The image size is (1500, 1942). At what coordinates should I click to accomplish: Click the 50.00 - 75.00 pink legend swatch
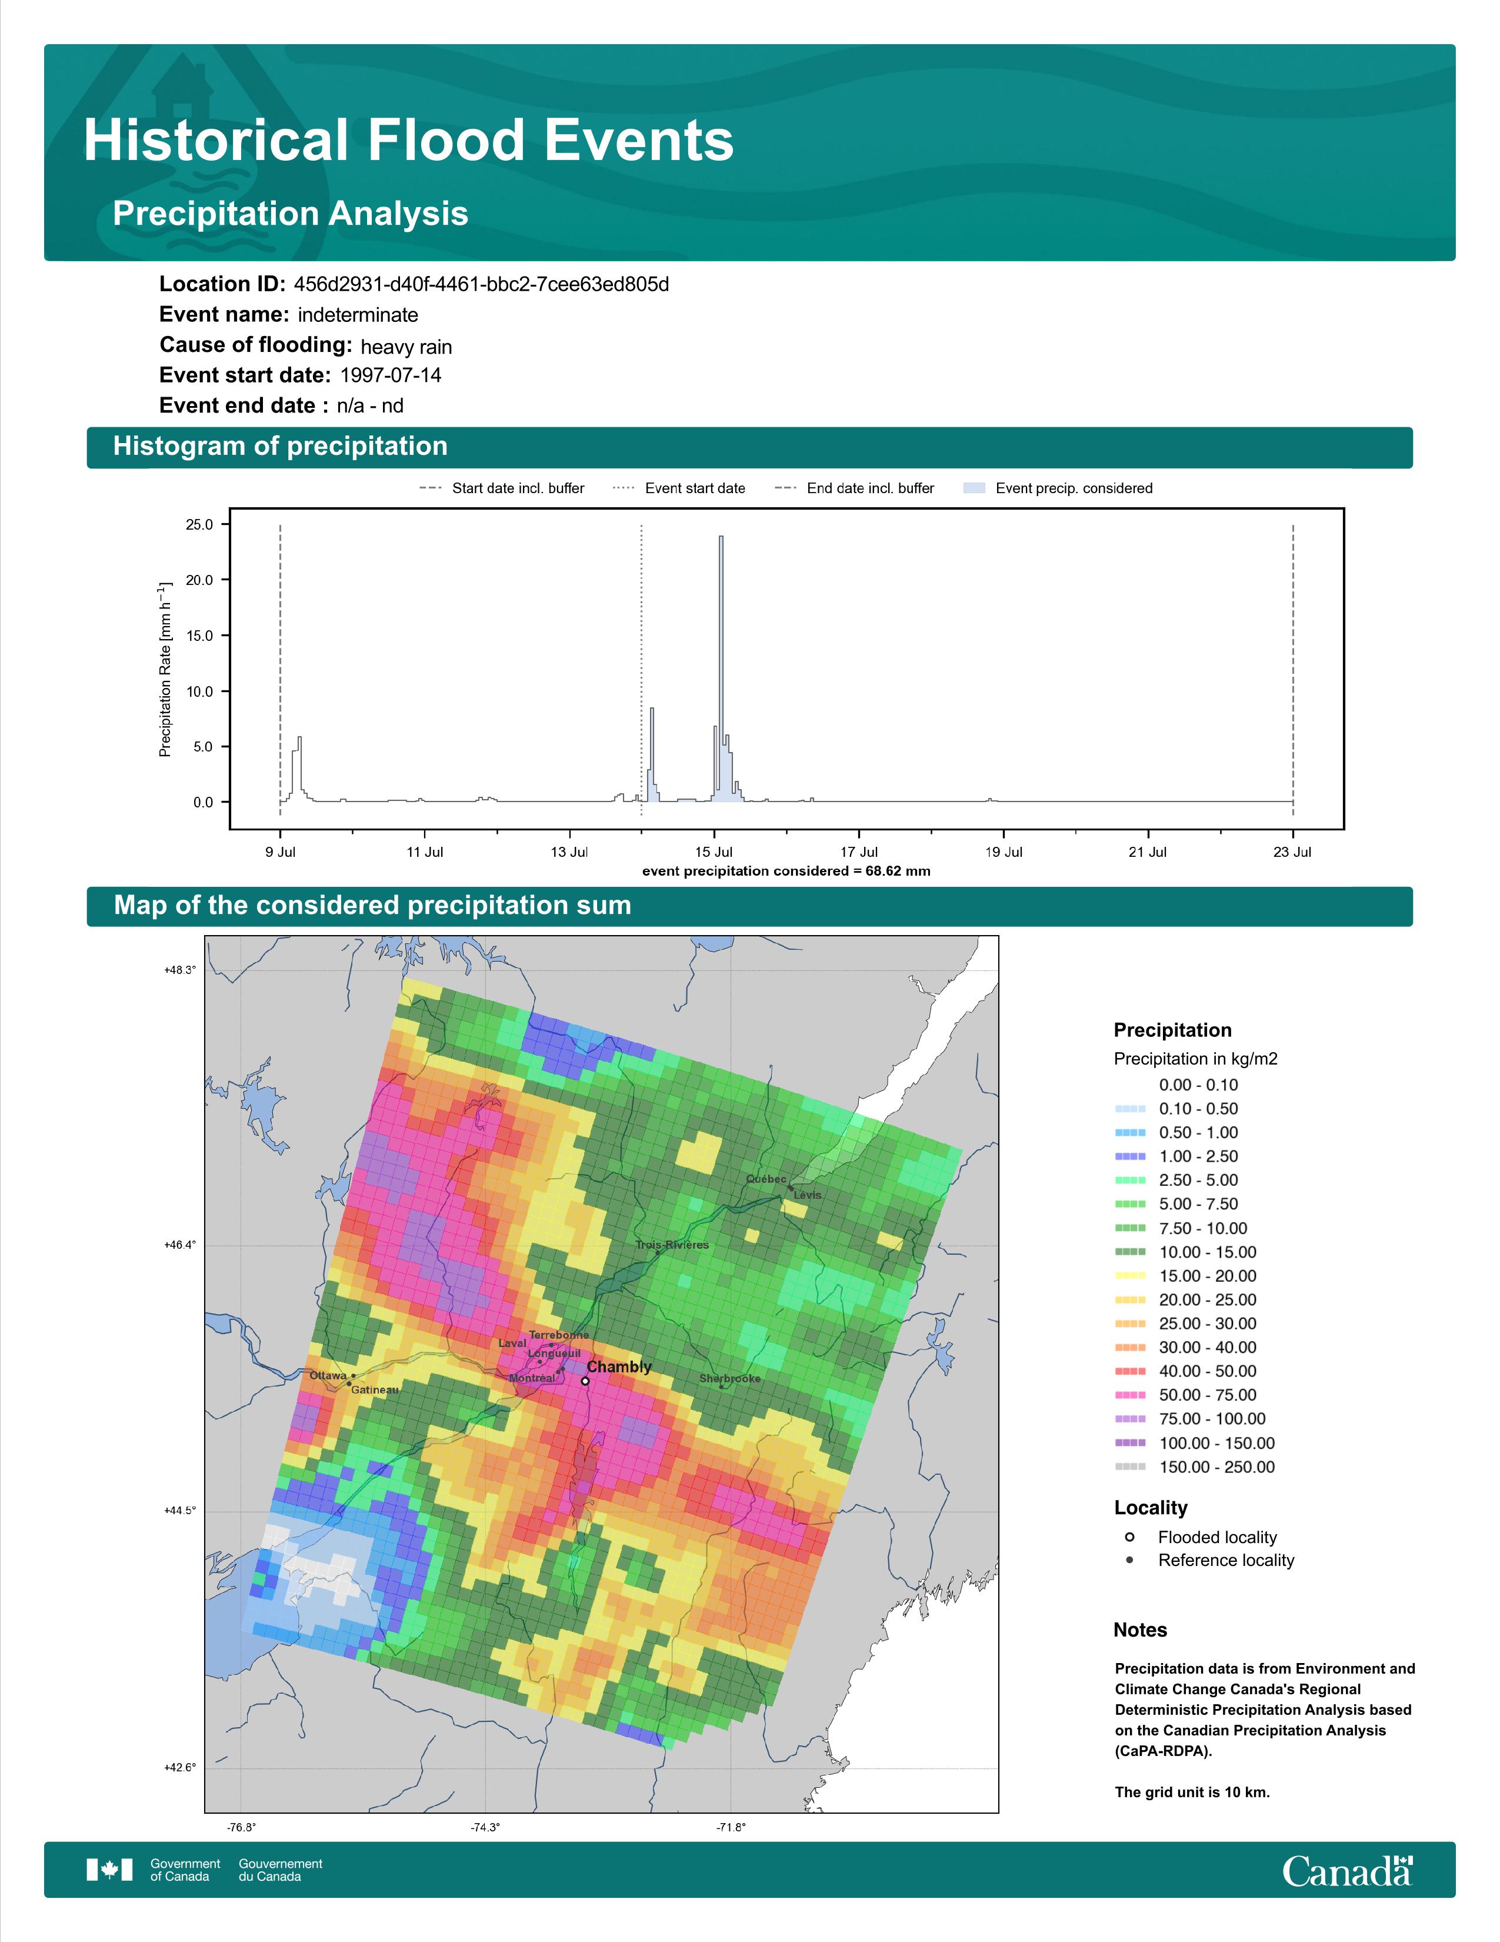[x=1129, y=1395]
